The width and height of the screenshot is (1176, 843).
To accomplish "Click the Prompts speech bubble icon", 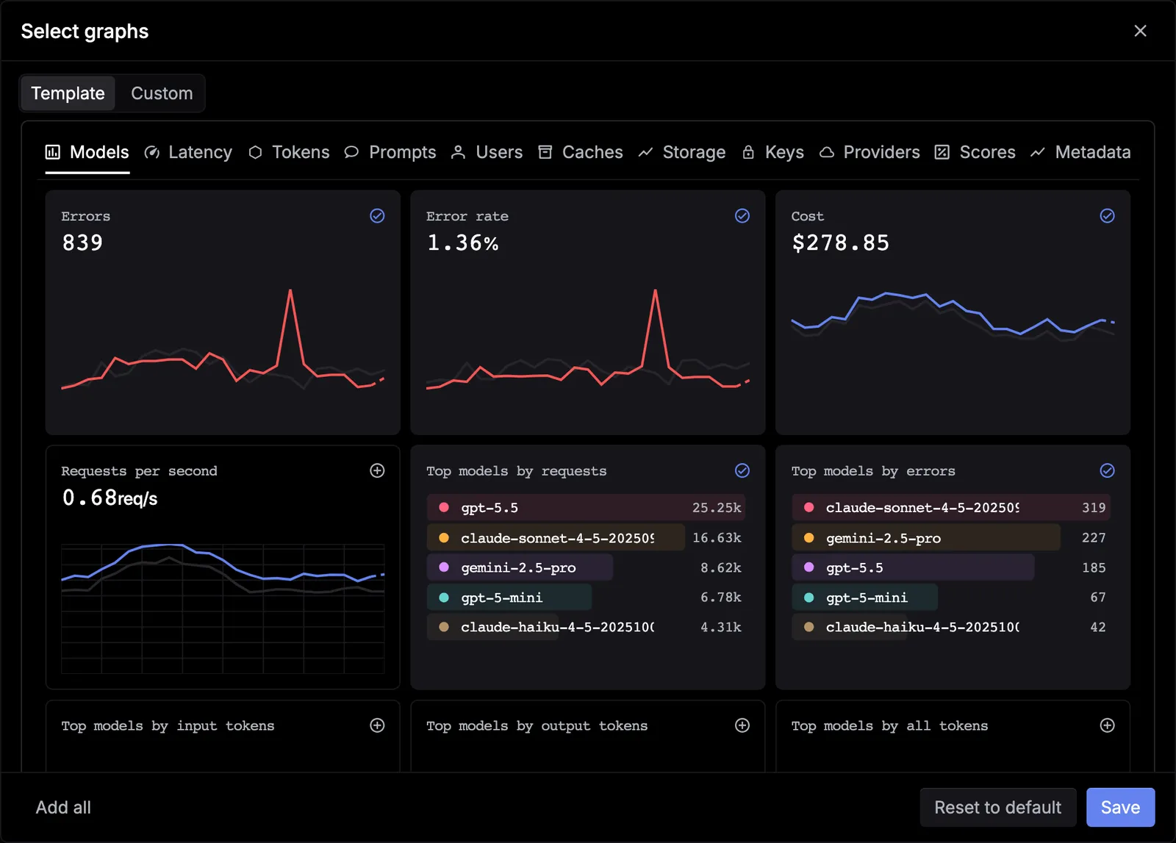I will click(x=351, y=152).
